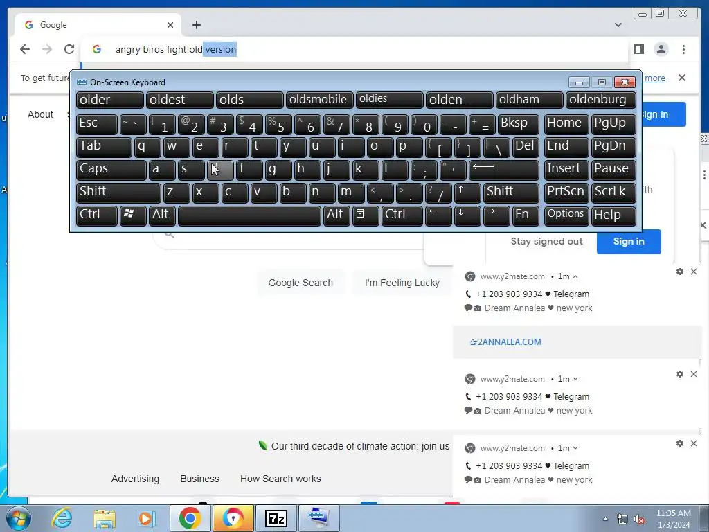Choose the 'oldest' word suggestion
The width and height of the screenshot is (709, 532).
coord(179,100)
